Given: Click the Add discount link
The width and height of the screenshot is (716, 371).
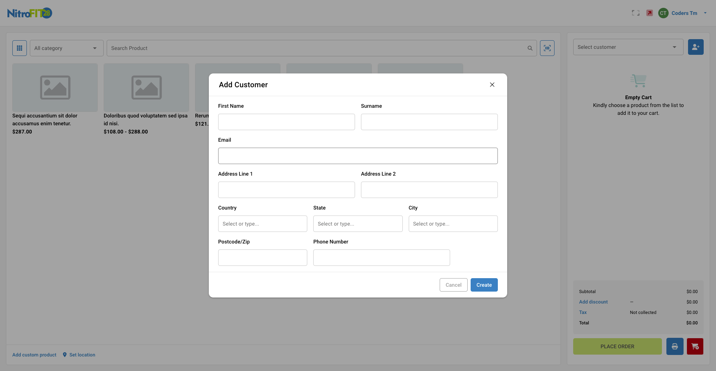Looking at the screenshot, I should 593,302.
